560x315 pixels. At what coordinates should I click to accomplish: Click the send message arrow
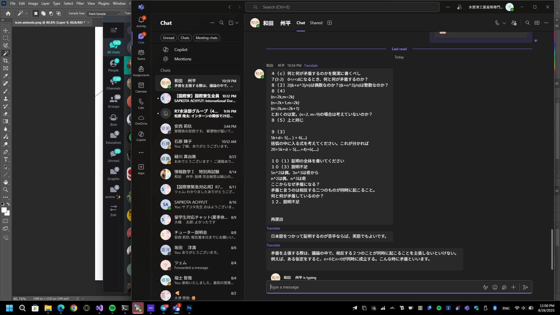526,287
